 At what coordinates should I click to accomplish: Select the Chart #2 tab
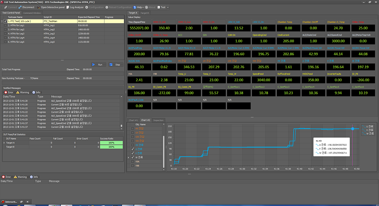coord(146,120)
